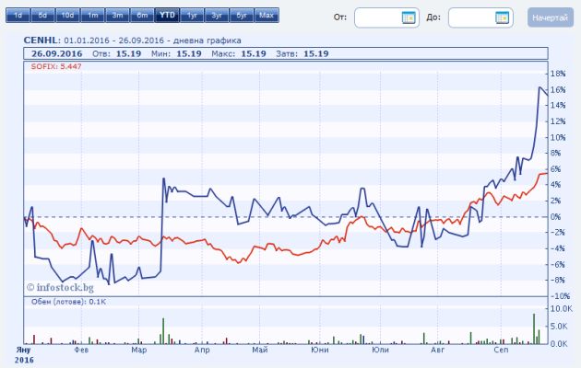Show the 3yr chart range

[x=217, y=16]
